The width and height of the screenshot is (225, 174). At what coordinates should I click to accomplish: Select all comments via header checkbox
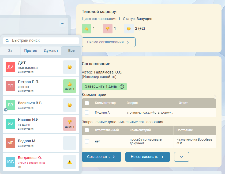(x=87, y=103)
